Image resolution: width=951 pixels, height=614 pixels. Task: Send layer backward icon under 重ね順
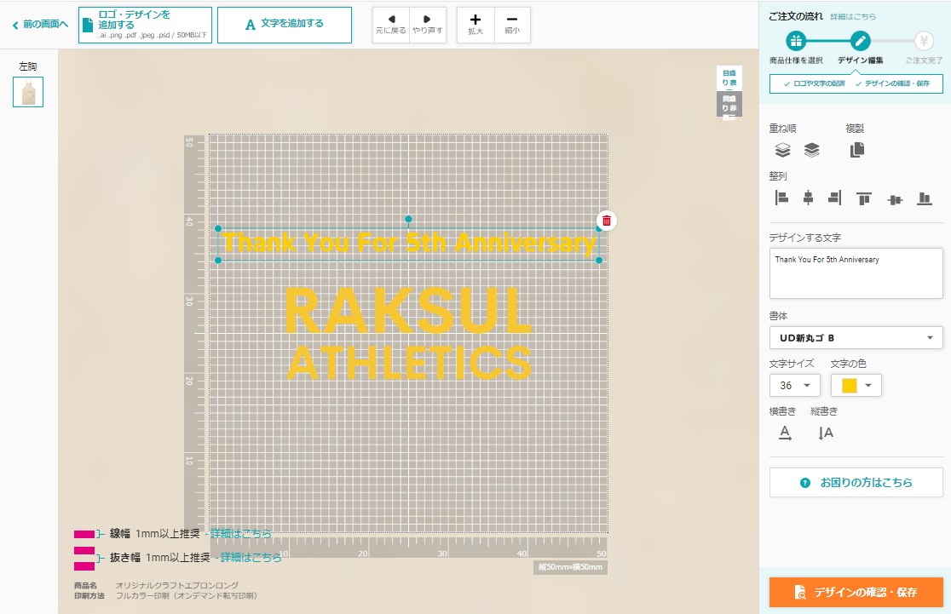811,150
